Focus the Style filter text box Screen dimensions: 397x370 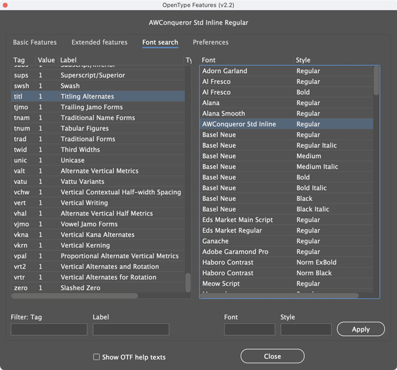coord(305,330)
